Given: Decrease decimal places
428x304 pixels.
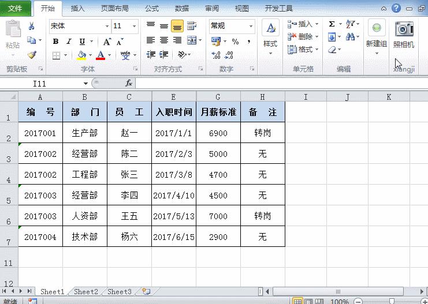Looking at the screenshot, I should pos(229,55).
